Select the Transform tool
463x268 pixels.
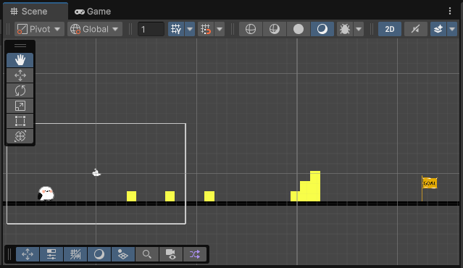(x=20, y=136)
